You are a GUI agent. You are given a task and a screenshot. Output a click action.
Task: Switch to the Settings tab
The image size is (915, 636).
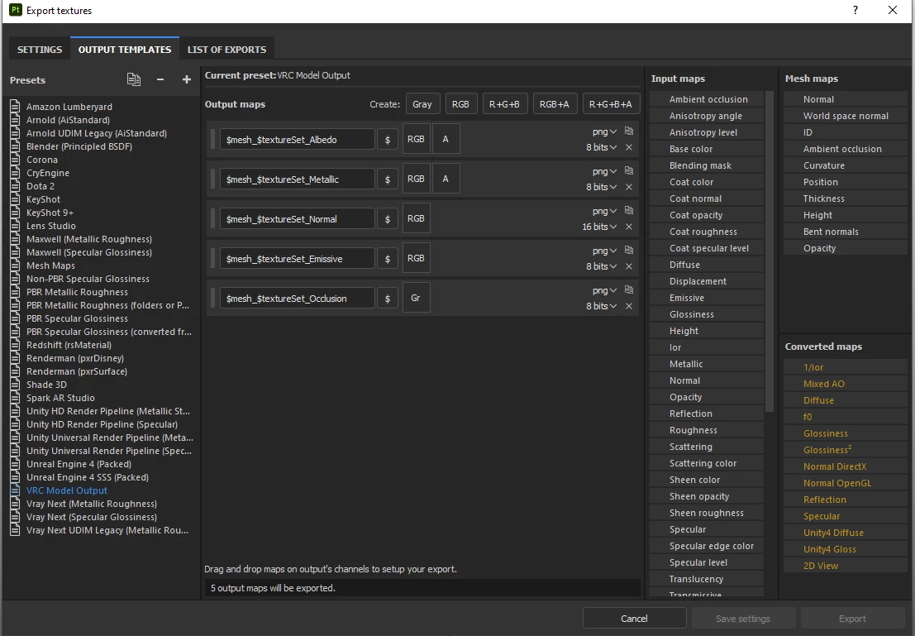point(40,49)
